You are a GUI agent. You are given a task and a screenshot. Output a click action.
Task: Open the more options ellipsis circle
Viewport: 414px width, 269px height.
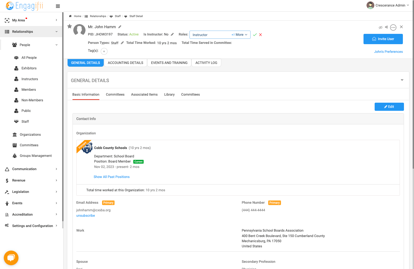point(393,27)
